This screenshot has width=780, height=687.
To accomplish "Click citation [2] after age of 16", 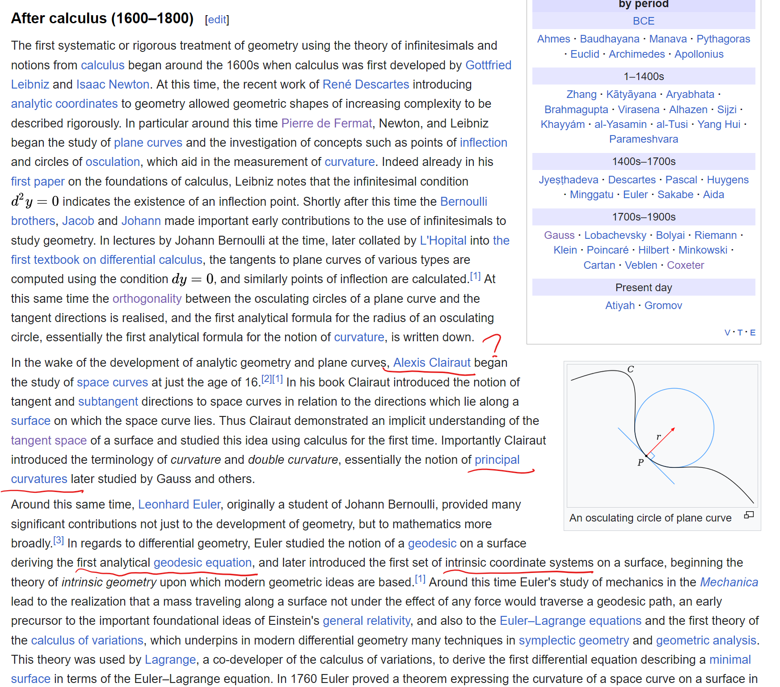I will 266,379.
